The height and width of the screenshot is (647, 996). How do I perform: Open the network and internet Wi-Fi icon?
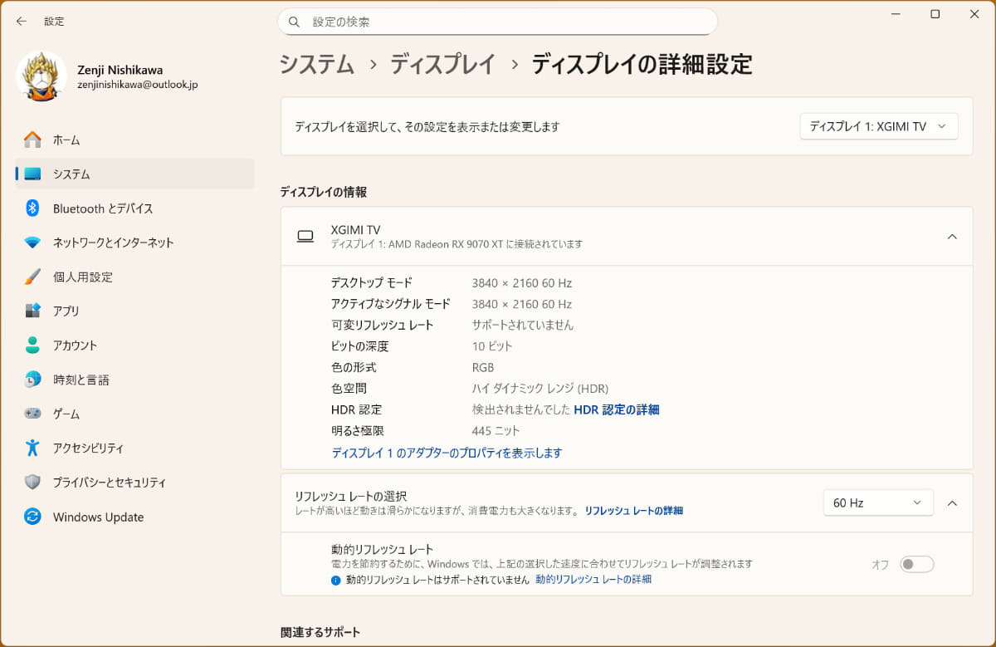[x=32, y=243]
